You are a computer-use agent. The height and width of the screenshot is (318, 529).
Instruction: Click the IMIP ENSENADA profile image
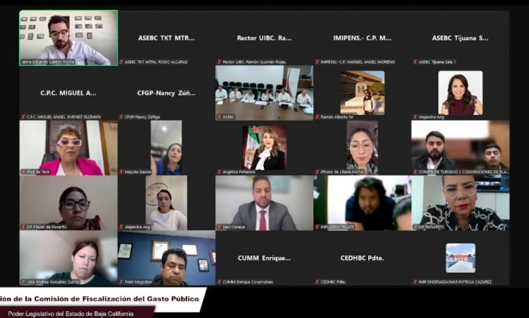(x=461, y=258)
